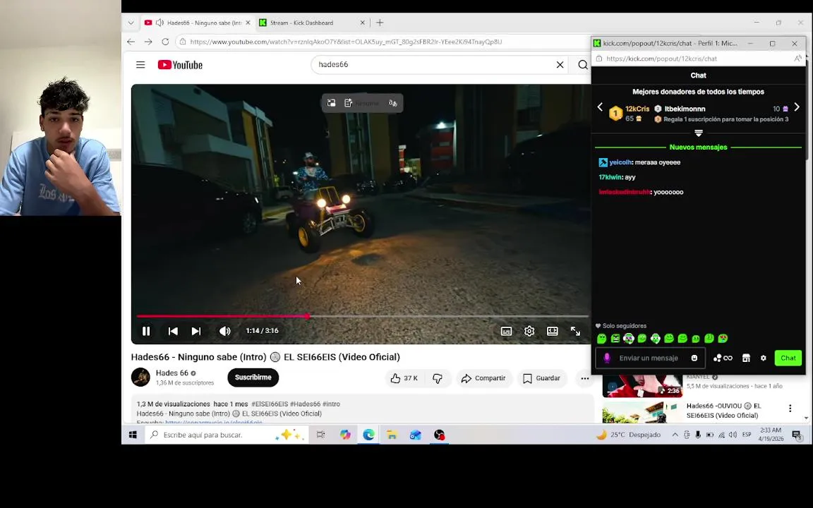813x508 pixels.
Task: Open the Compartir share dialog
Action: pyautogui.click(x=483, y=378)
